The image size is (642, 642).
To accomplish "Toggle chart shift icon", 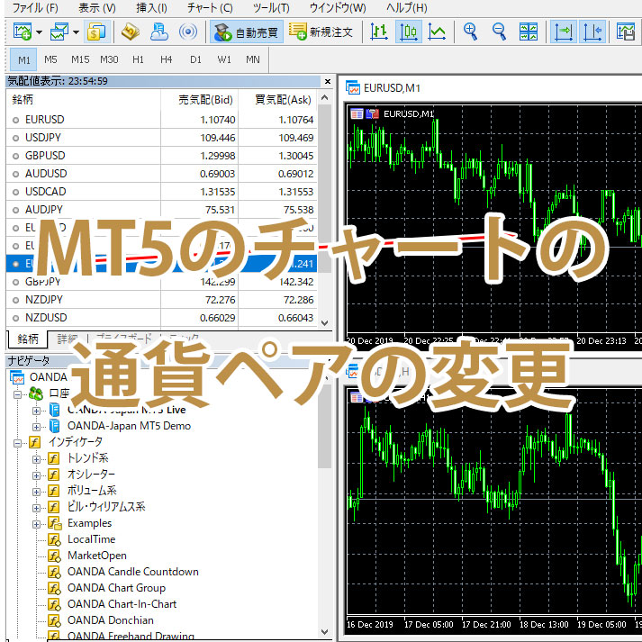I will coord(592,32).
